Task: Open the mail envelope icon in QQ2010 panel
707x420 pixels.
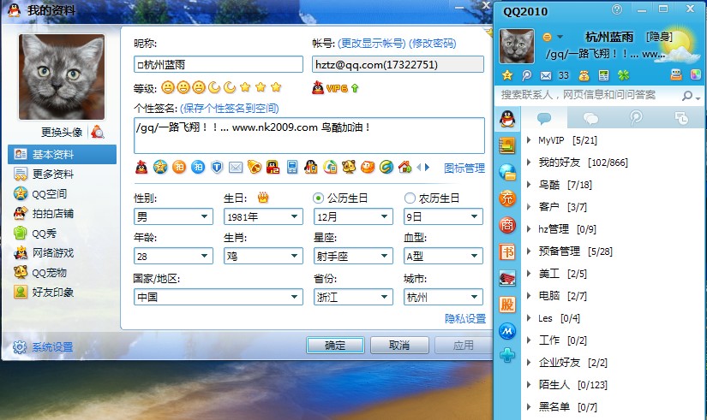Action: [546, 75]
